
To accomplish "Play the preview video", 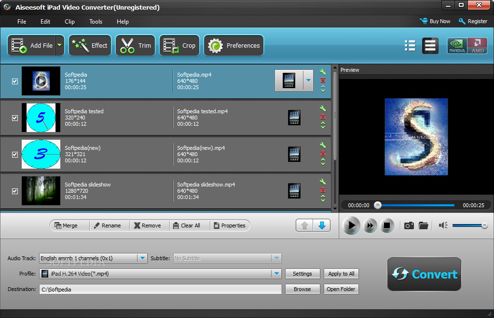I will click(351, 225).
